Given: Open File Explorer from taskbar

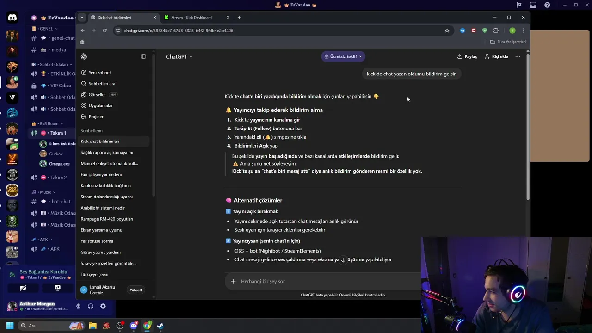Looking at the screenshot, I should click(92, 326).
